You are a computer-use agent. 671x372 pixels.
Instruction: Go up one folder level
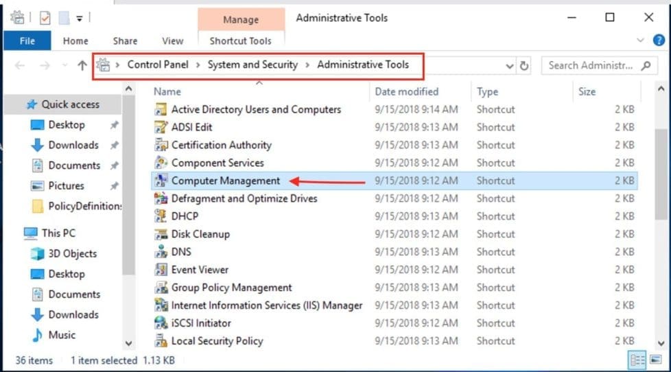point(82,66)
